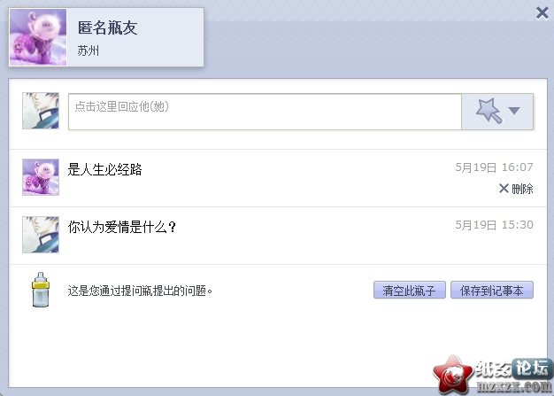Click the 匿名瓶友 name in the header
Image resolution: width=554 pixels, height=396 pixels.
pyautogui.click(x=107, y=28)
